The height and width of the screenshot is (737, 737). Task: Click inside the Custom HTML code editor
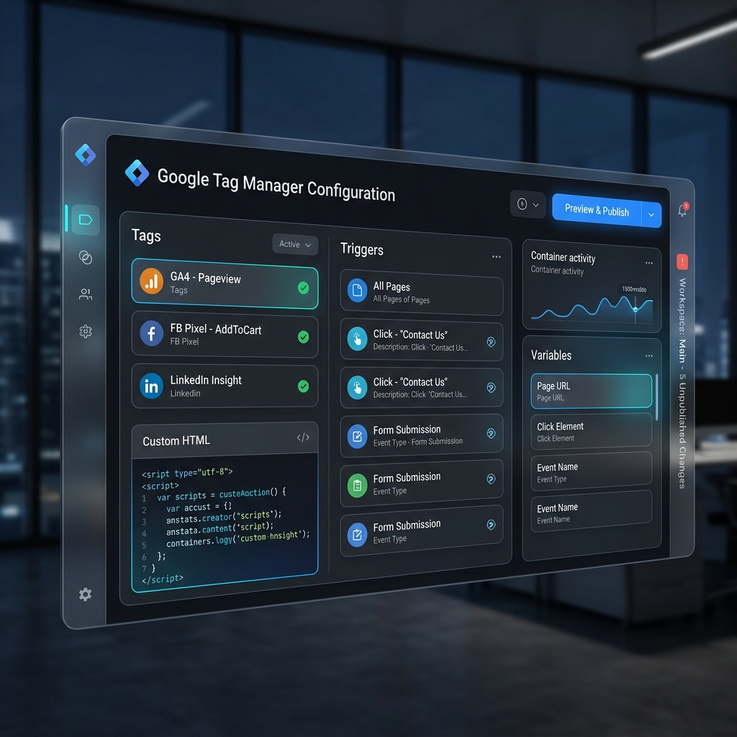click(225, 522)
